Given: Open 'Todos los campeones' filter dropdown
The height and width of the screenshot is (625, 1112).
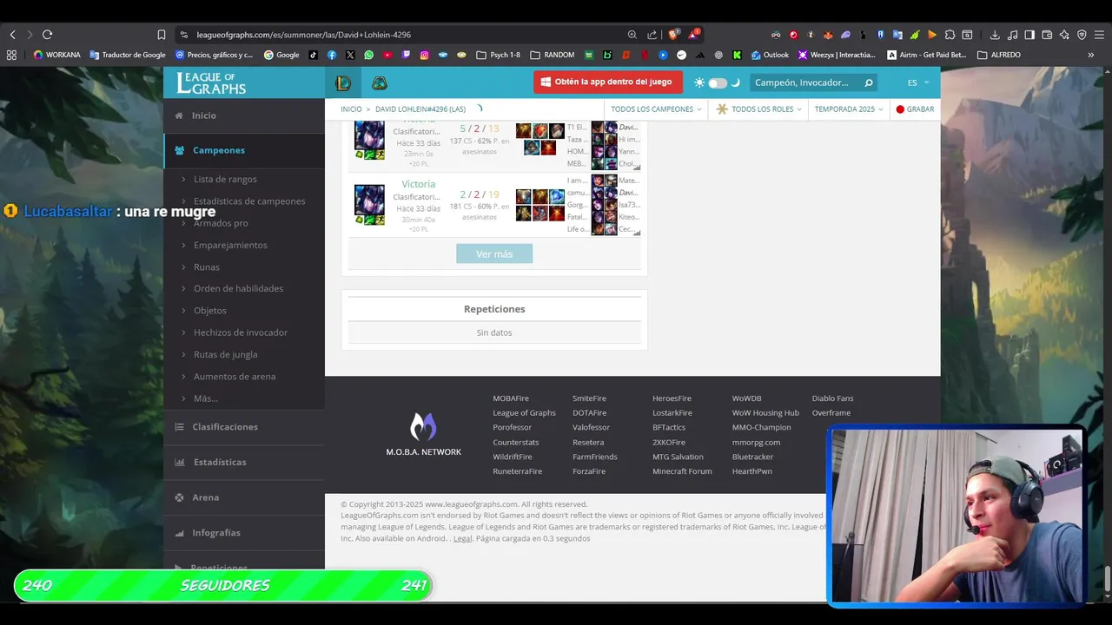Looking at the screenshot, I should coord(656,109).
